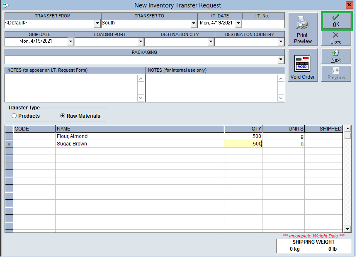Click the I.T. No. input field
This screenshot has height=259, width=357.
[x=264, y=24]
